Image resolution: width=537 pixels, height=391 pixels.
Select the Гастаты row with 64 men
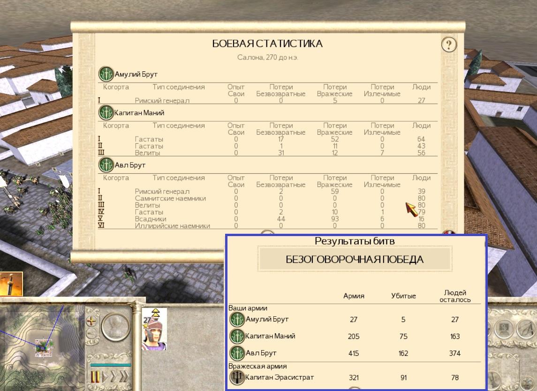pyautogui.click(x=267, y=139)
